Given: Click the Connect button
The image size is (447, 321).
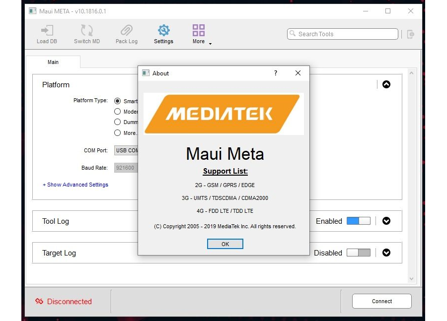Looking at the screenshot, I should pyautogui.click(x=381, y=301).
